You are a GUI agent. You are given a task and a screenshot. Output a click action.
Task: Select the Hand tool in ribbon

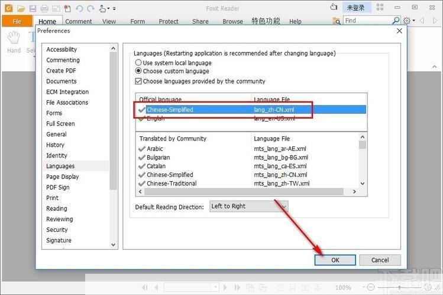[x=14, y=42]
